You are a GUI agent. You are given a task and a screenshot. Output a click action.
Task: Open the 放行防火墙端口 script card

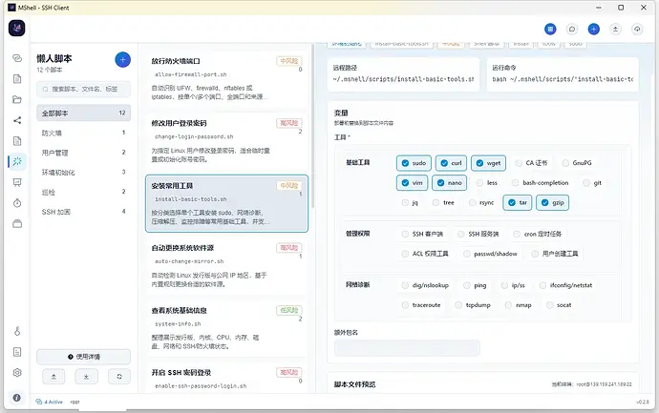click(227, 79)
